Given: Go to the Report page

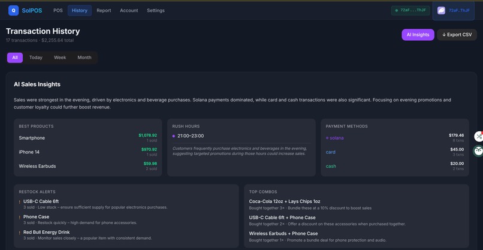Looking at the screenshot, I should pyautogui.click(x=104, y=10).
